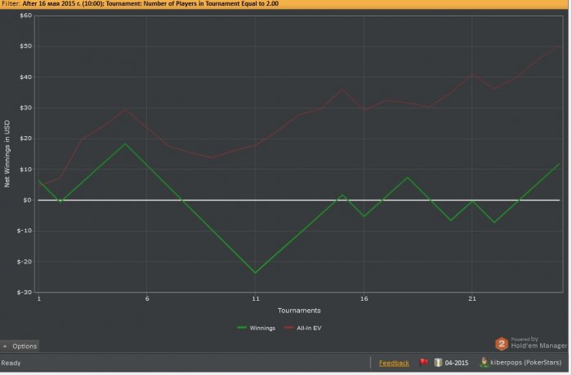Viewport: 572px width, 375px height.
Task: Click the orange Filter bar at the top
Action: point(286,4)
